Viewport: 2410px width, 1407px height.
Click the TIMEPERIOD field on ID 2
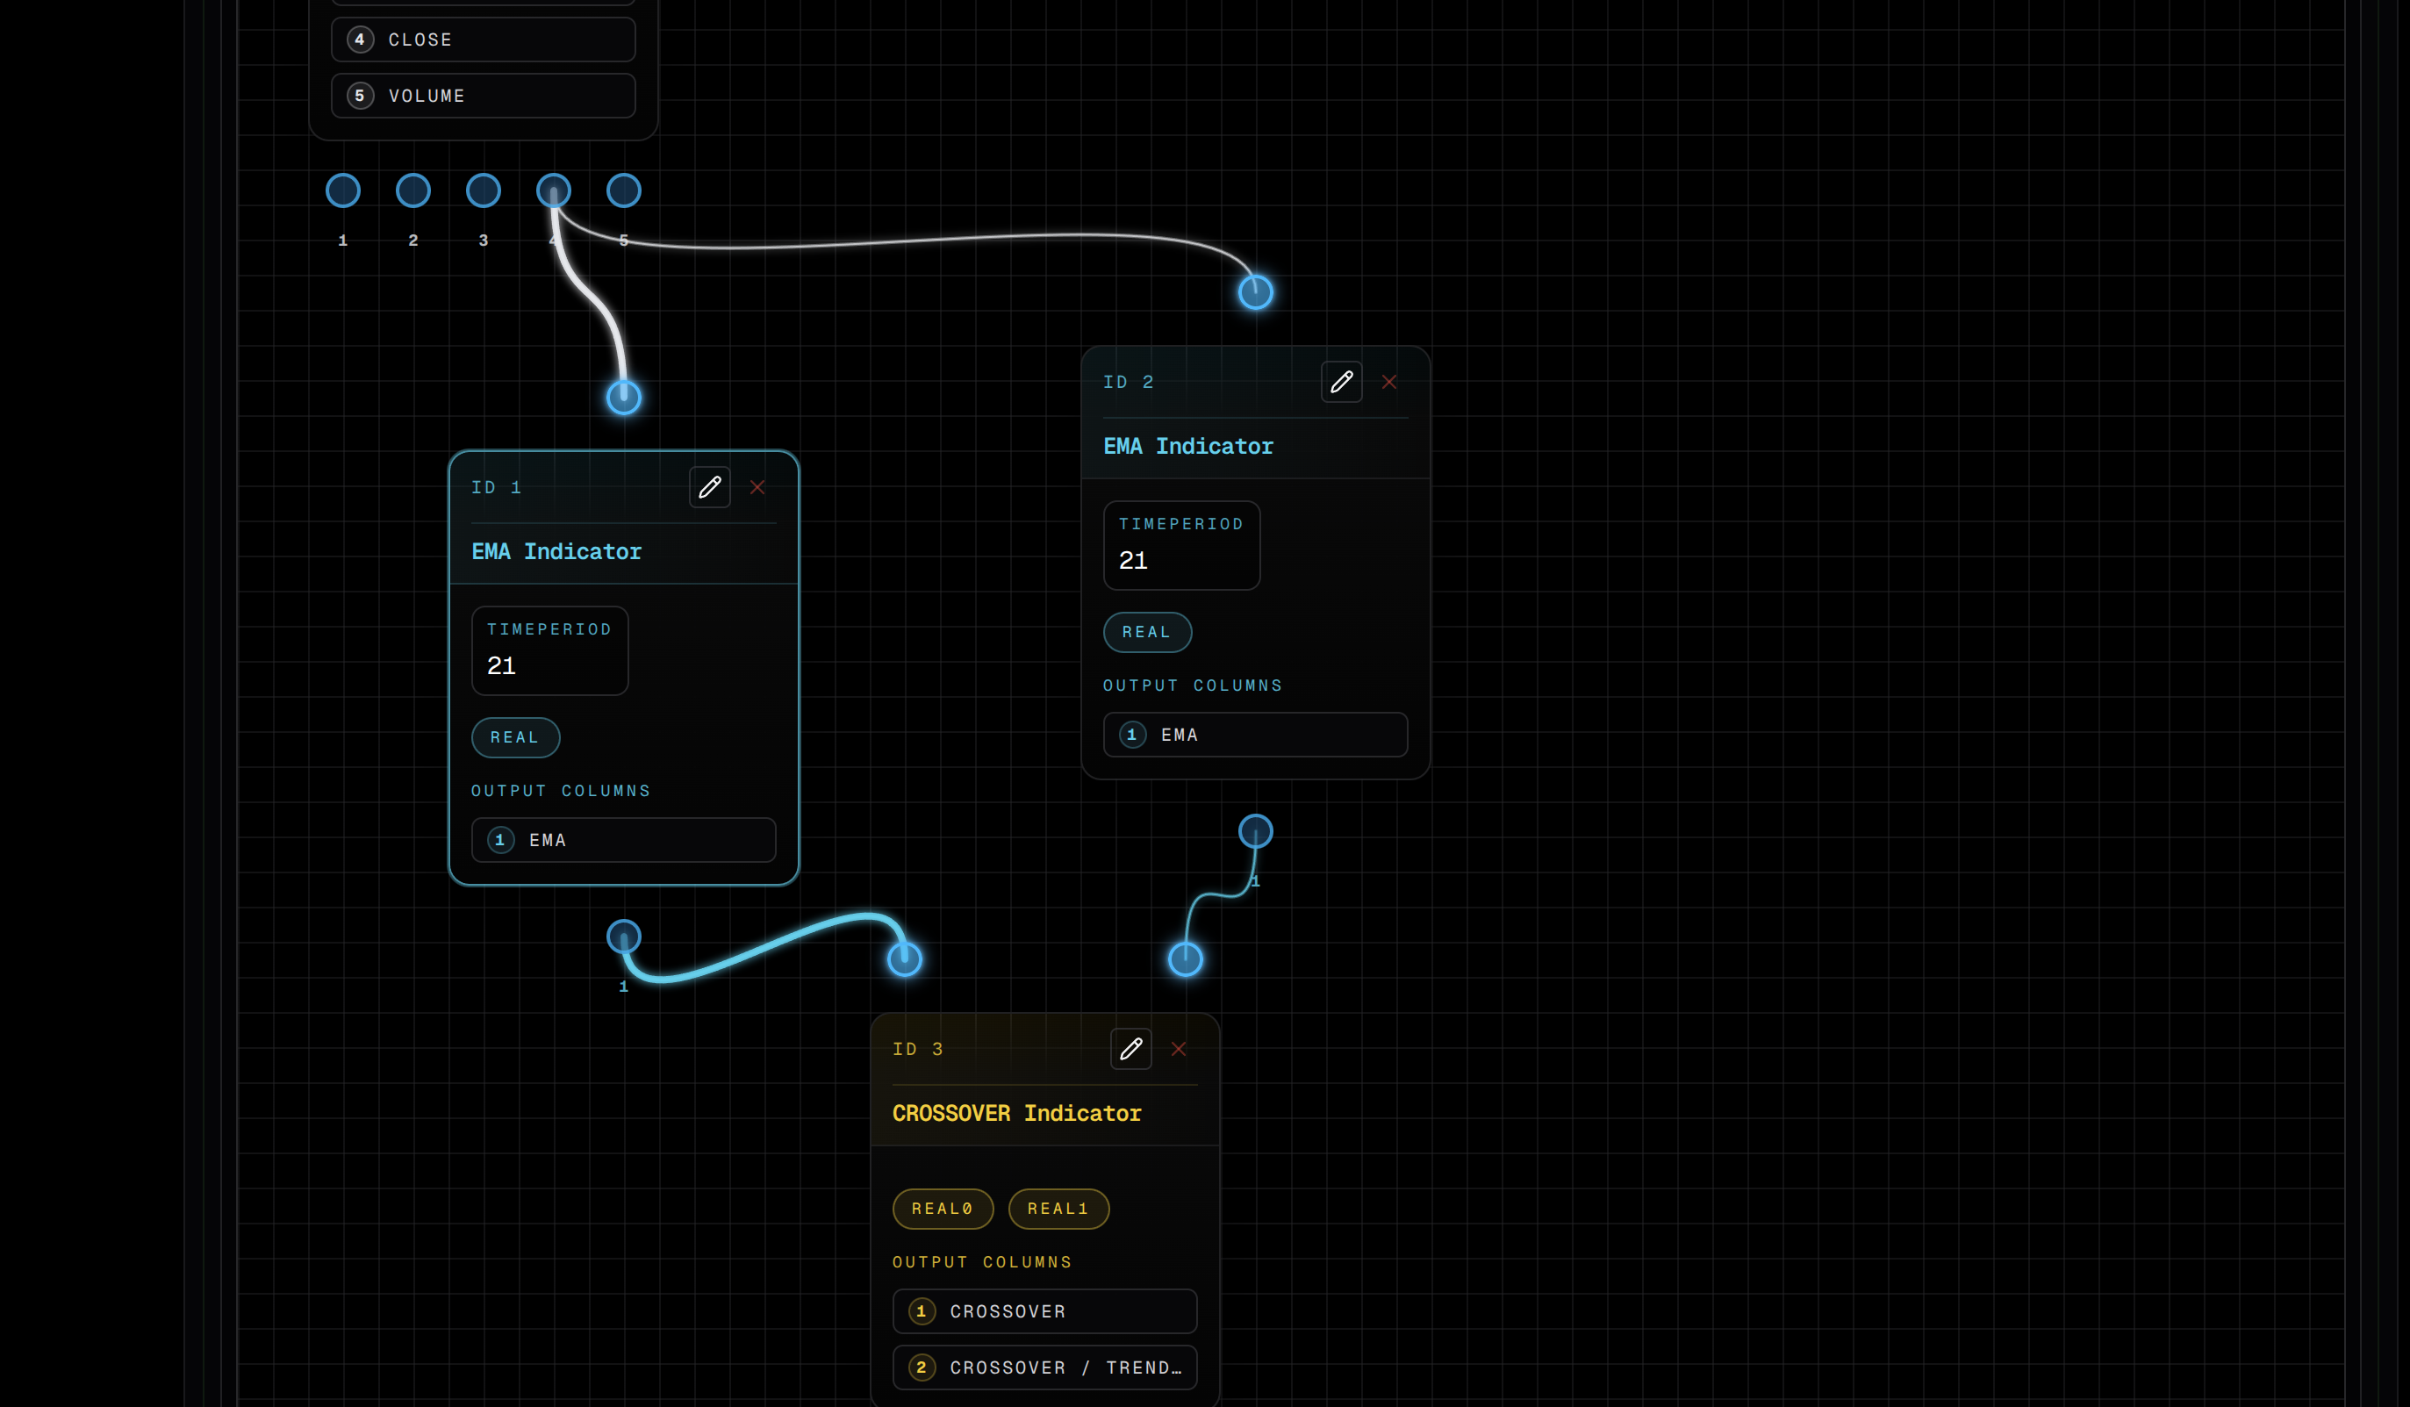(1180, 545)
